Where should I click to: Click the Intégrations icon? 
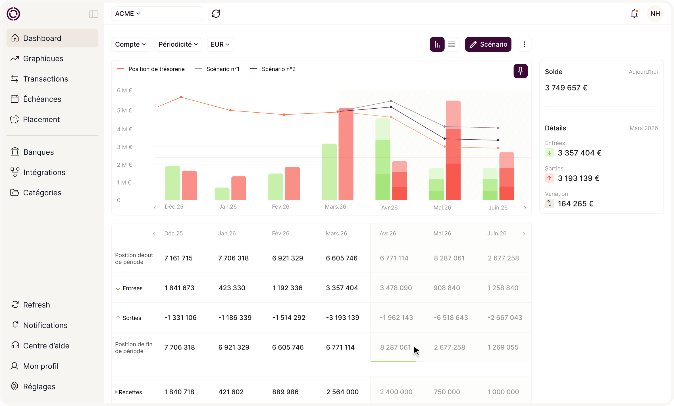tap(15, 172)
